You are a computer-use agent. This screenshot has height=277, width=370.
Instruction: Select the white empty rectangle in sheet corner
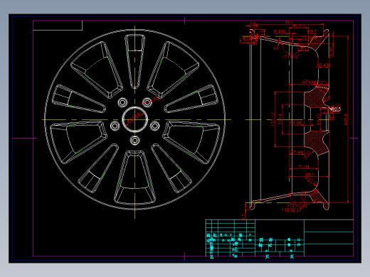(58, 26)
